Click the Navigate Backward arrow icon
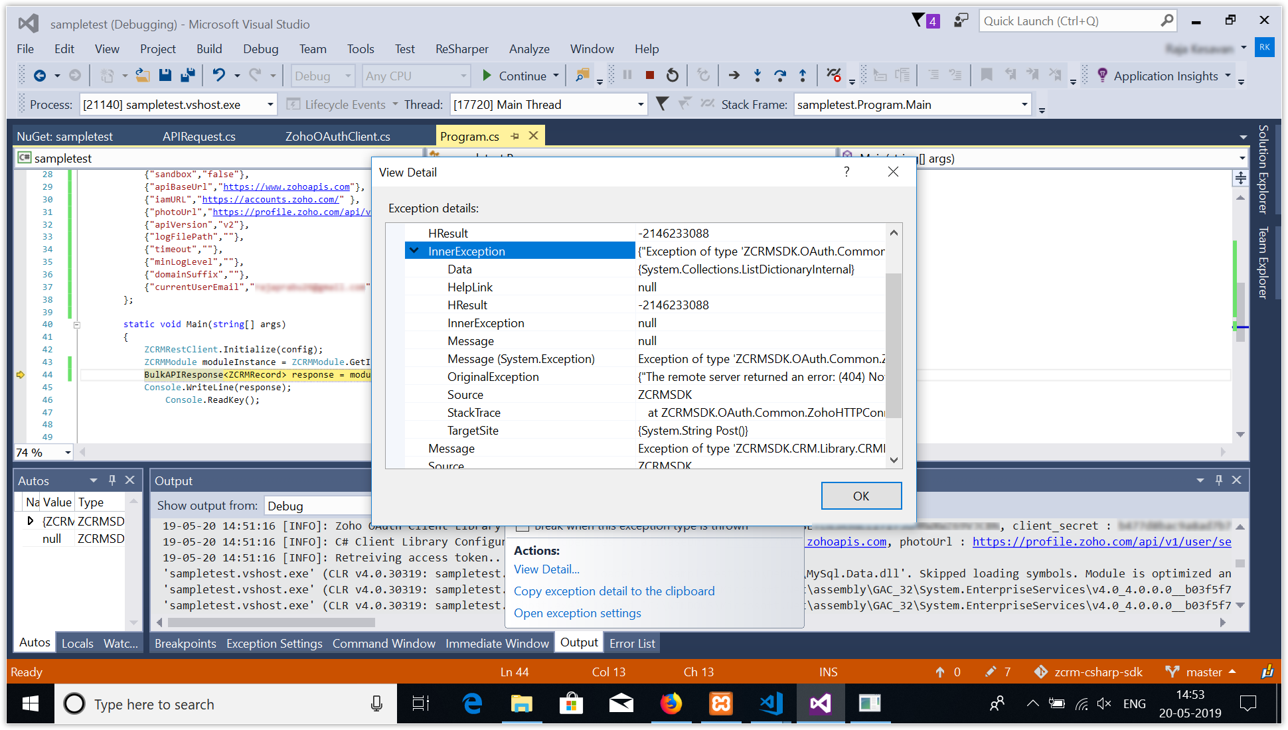1288x730 pixels. 40,76
